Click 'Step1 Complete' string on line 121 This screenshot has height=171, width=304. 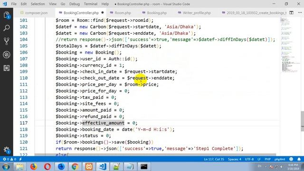(215, 149)
